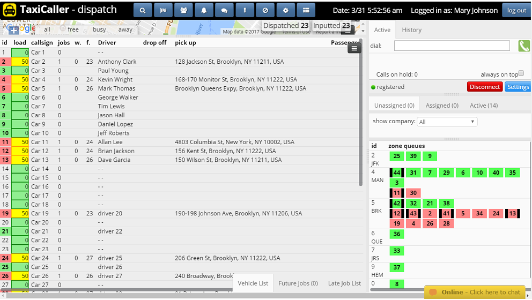Open the chat messages icon
Image resolution: width=532 pixels, height=300 pixels.
(x=224, y=10)
